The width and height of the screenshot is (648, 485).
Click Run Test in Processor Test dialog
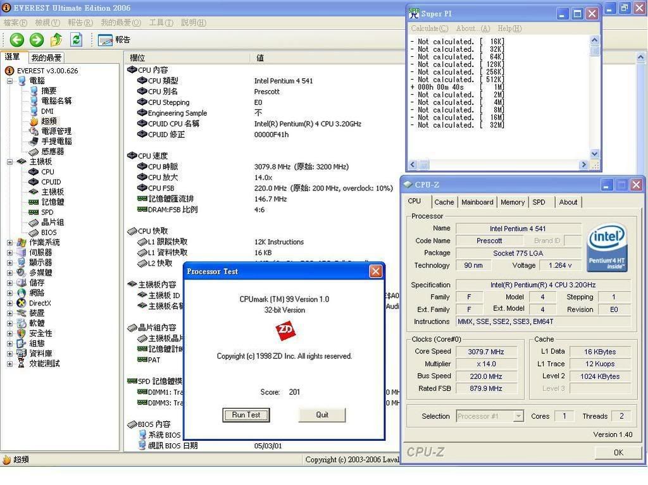(x=246, y=415)
